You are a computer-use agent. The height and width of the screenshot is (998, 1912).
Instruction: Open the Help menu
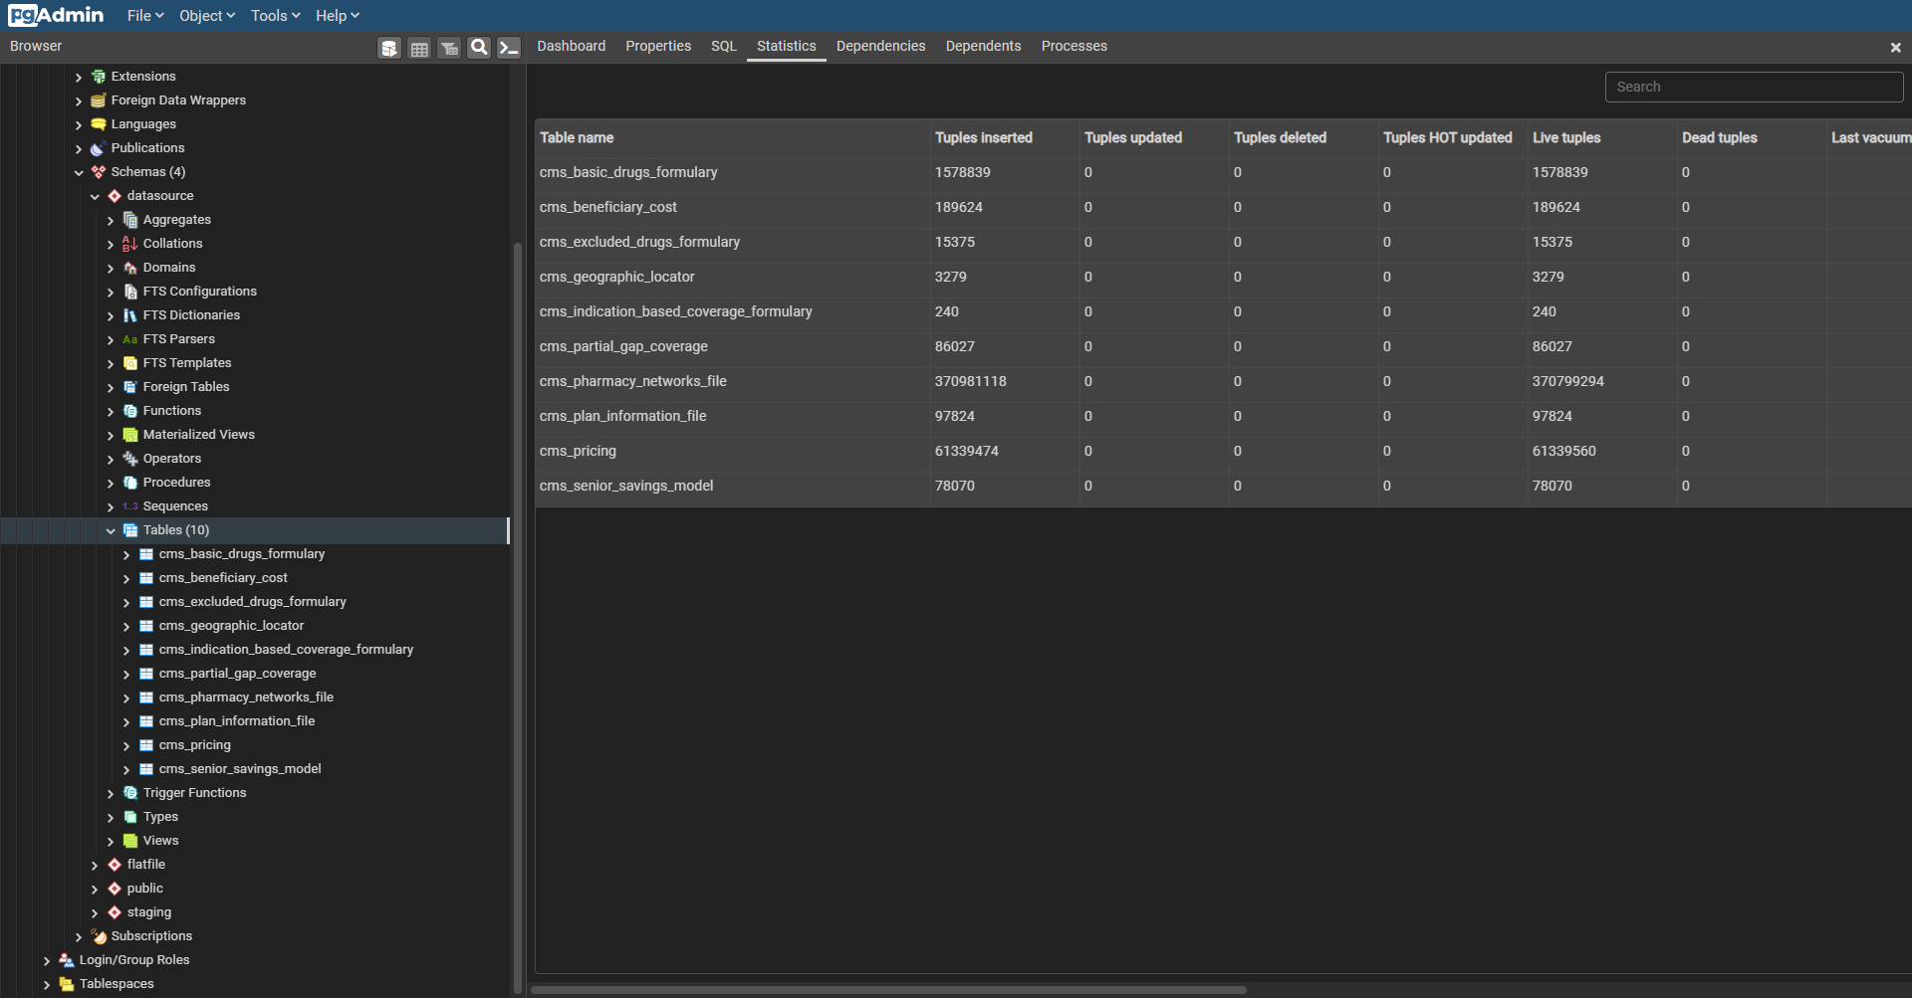point(338,16)
